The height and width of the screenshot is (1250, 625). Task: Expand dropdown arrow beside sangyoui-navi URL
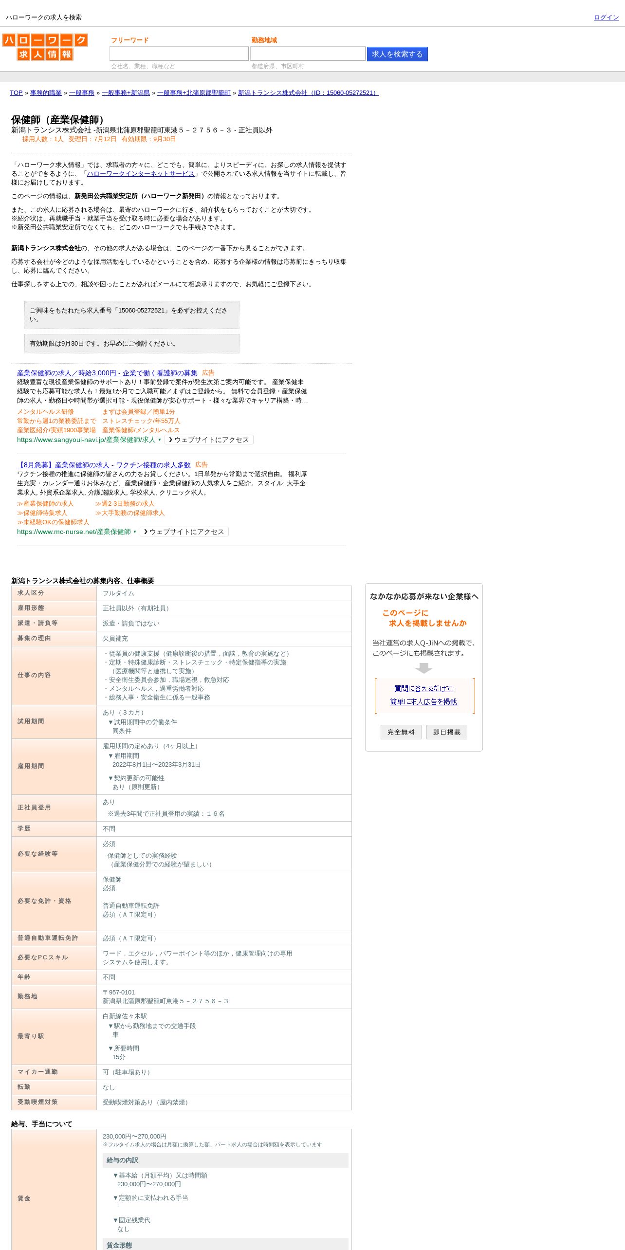pyautogui.click(x=160, y=440)
